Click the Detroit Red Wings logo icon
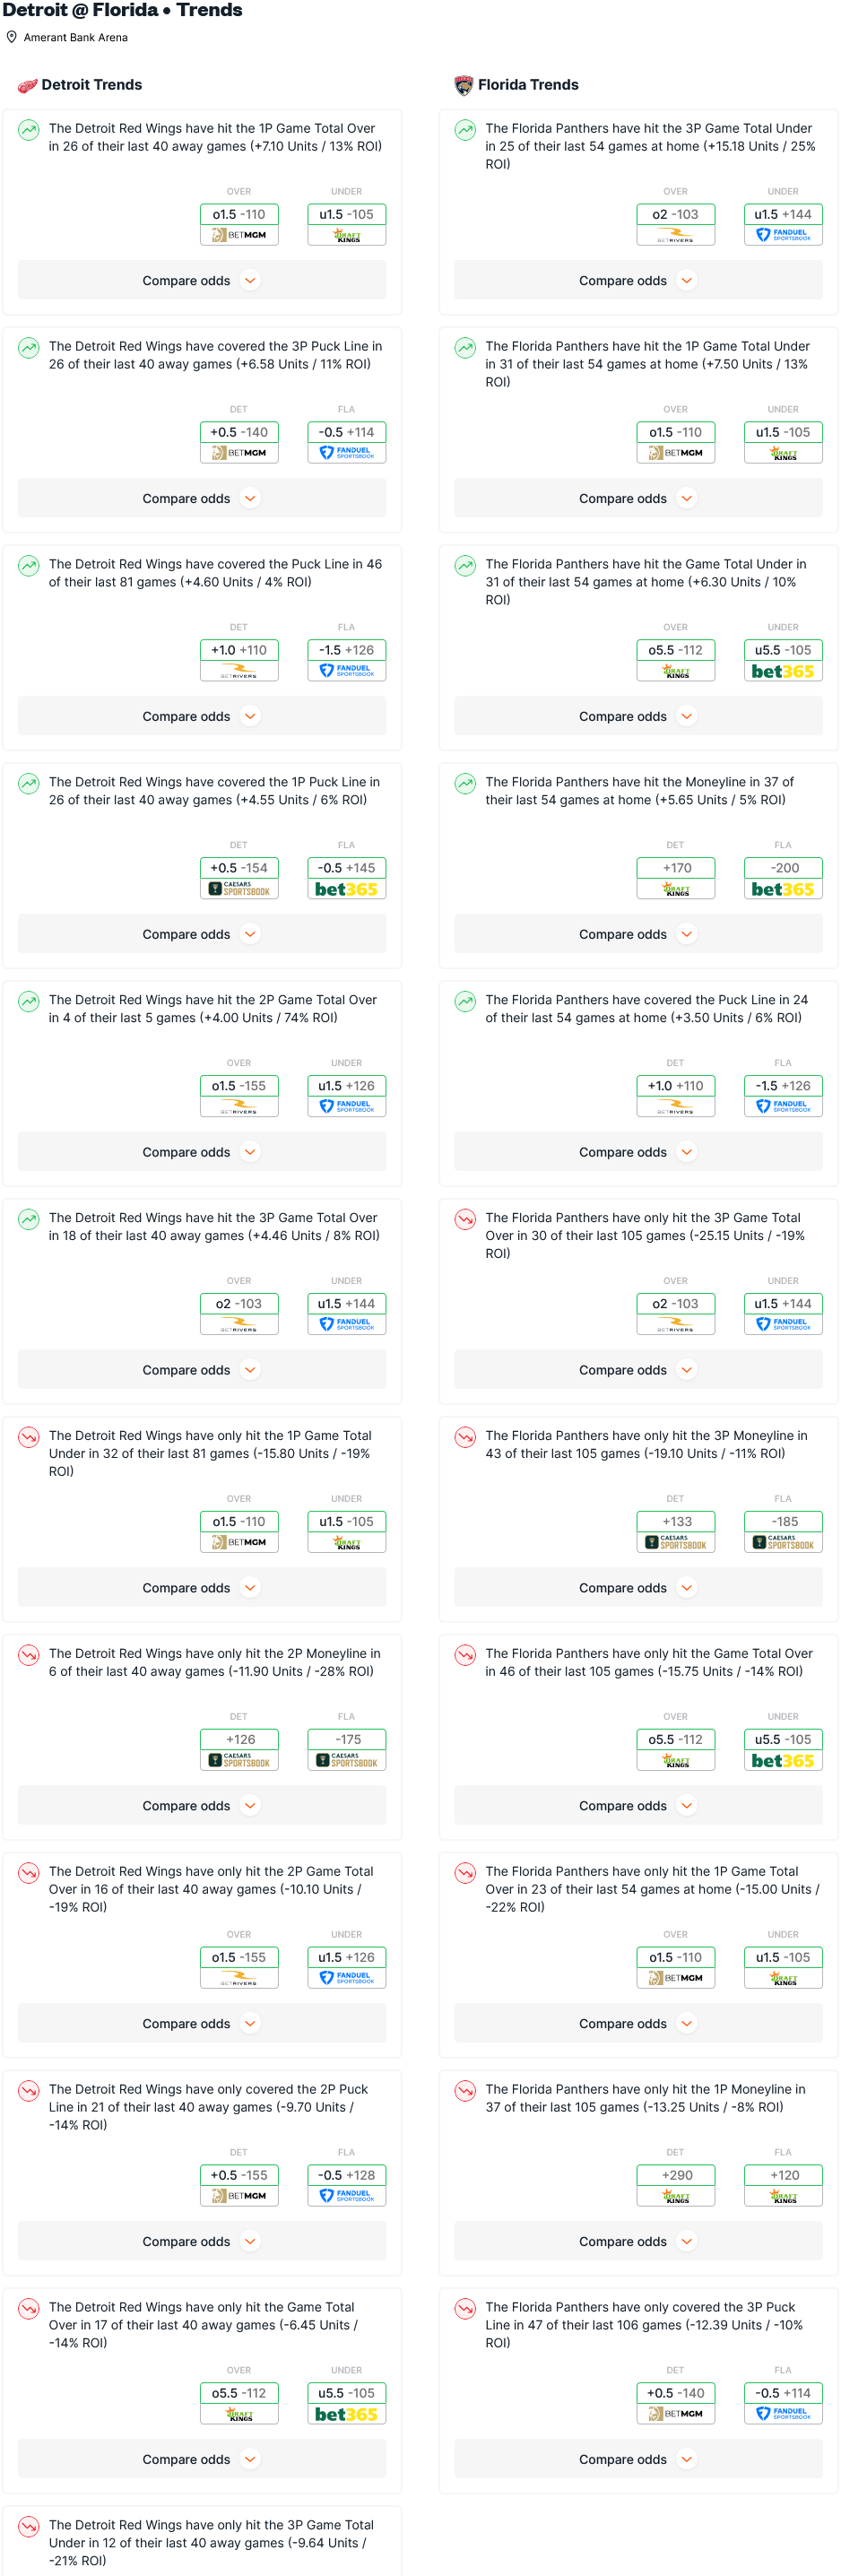The height and width of the screenshot is (2576, 841). click(27, 85)
